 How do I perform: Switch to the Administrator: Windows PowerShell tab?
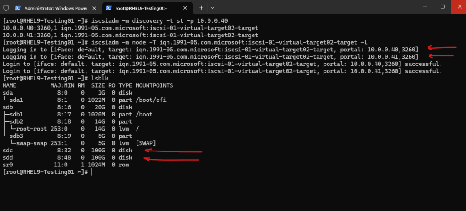coord(54,8)
